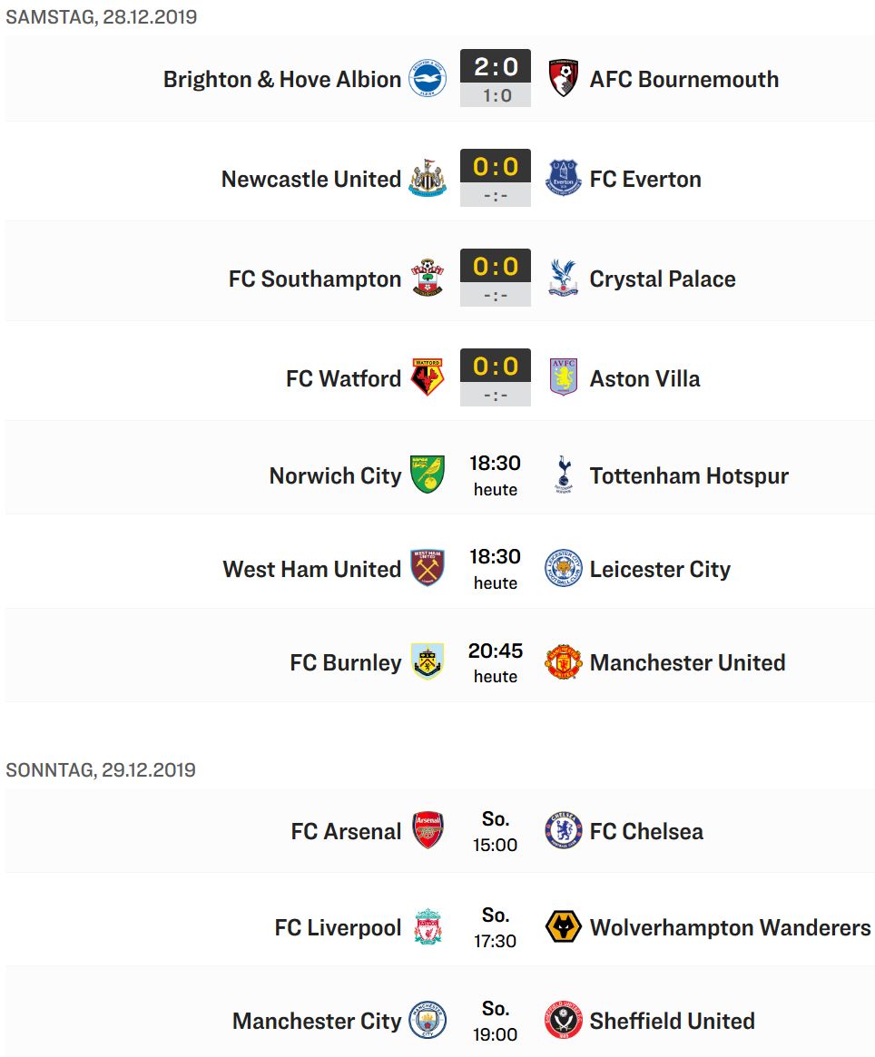Open the 2:0 Brighton match score
The height and width of the screenshot is (1057, 875).
click(496, 67)
